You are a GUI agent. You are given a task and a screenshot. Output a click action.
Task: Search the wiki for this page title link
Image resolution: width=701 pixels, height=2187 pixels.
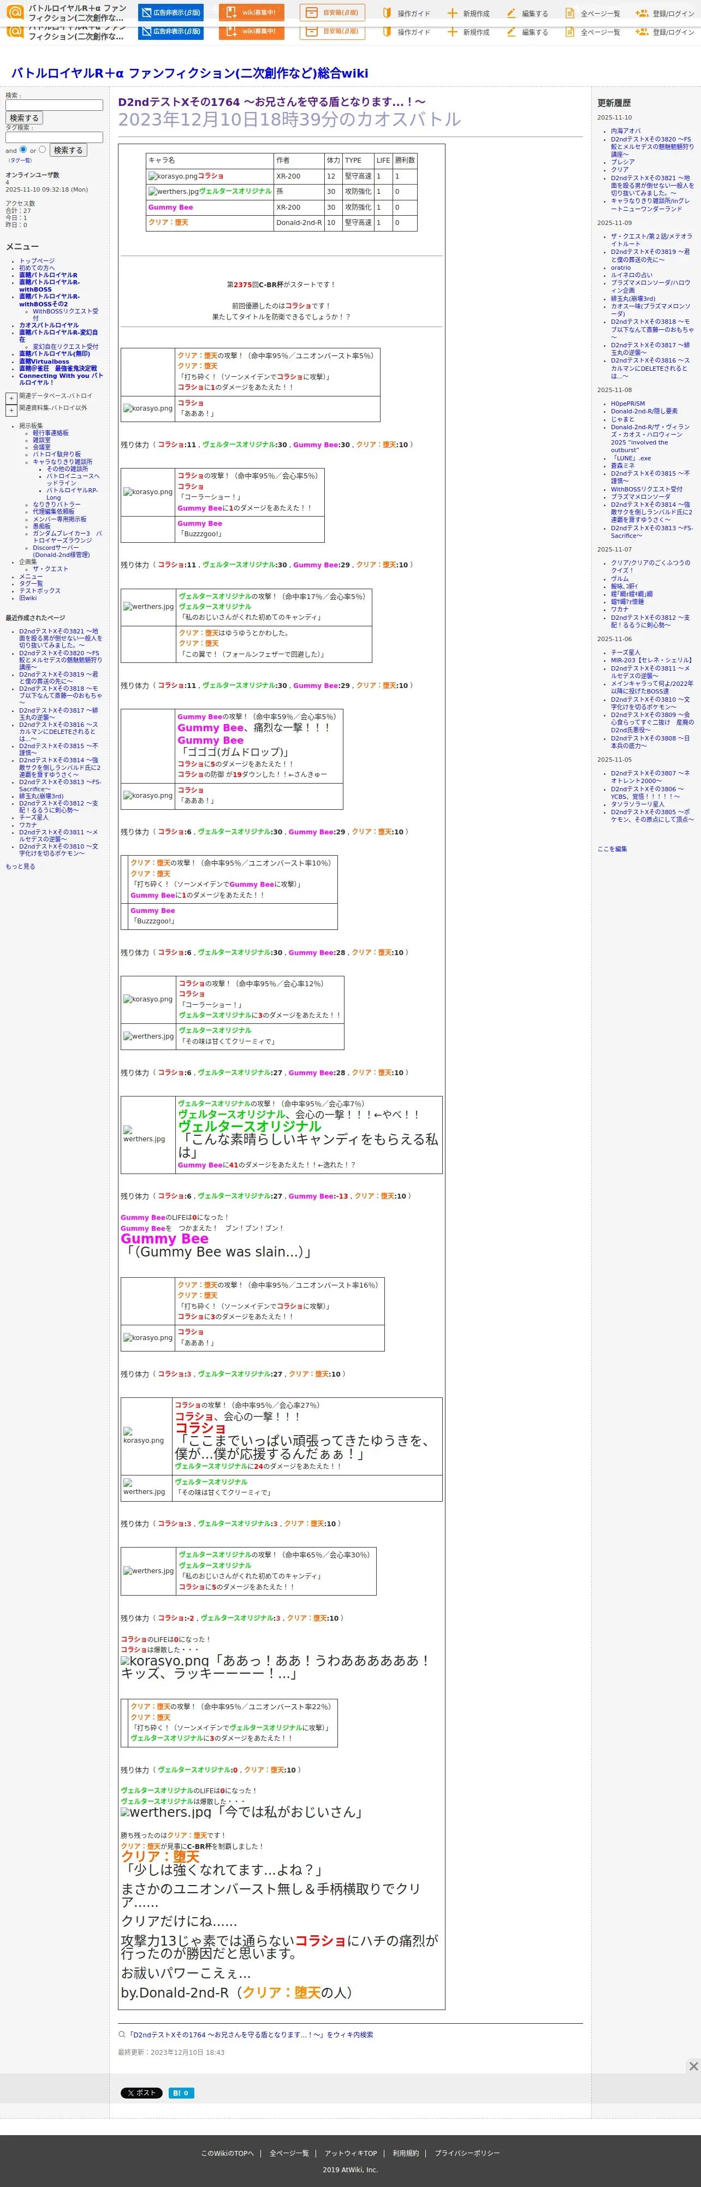251,2035
